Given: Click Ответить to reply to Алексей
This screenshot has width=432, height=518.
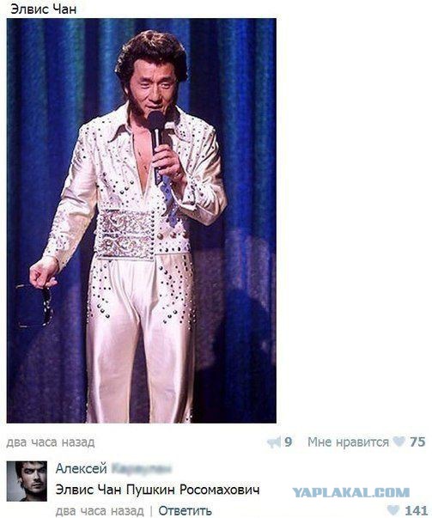Looking at the screenshot, I should (185, 511).
